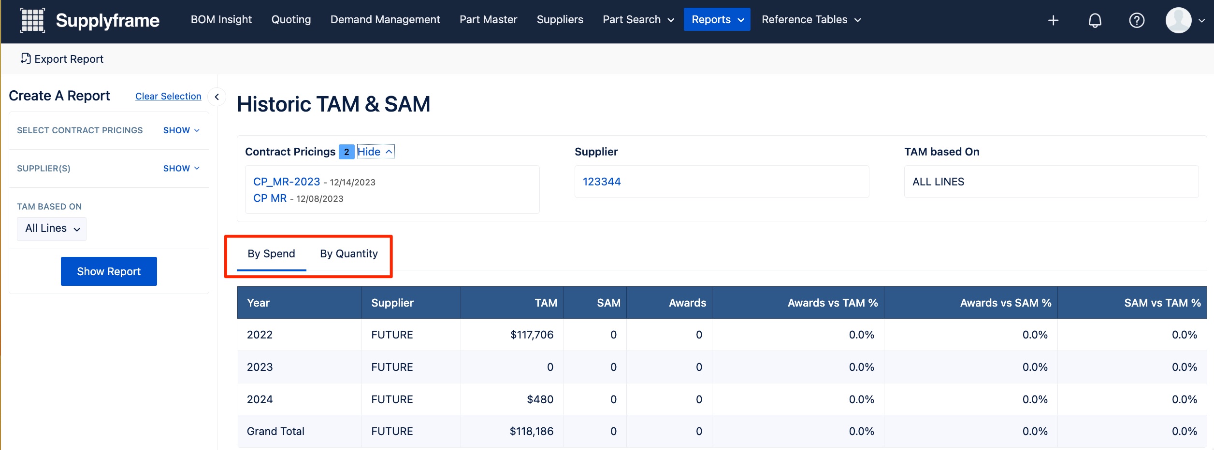This screenshot has height=450, width=1214.
Task: Navigate to Suppliers
Action: click(x=560, y=19)
